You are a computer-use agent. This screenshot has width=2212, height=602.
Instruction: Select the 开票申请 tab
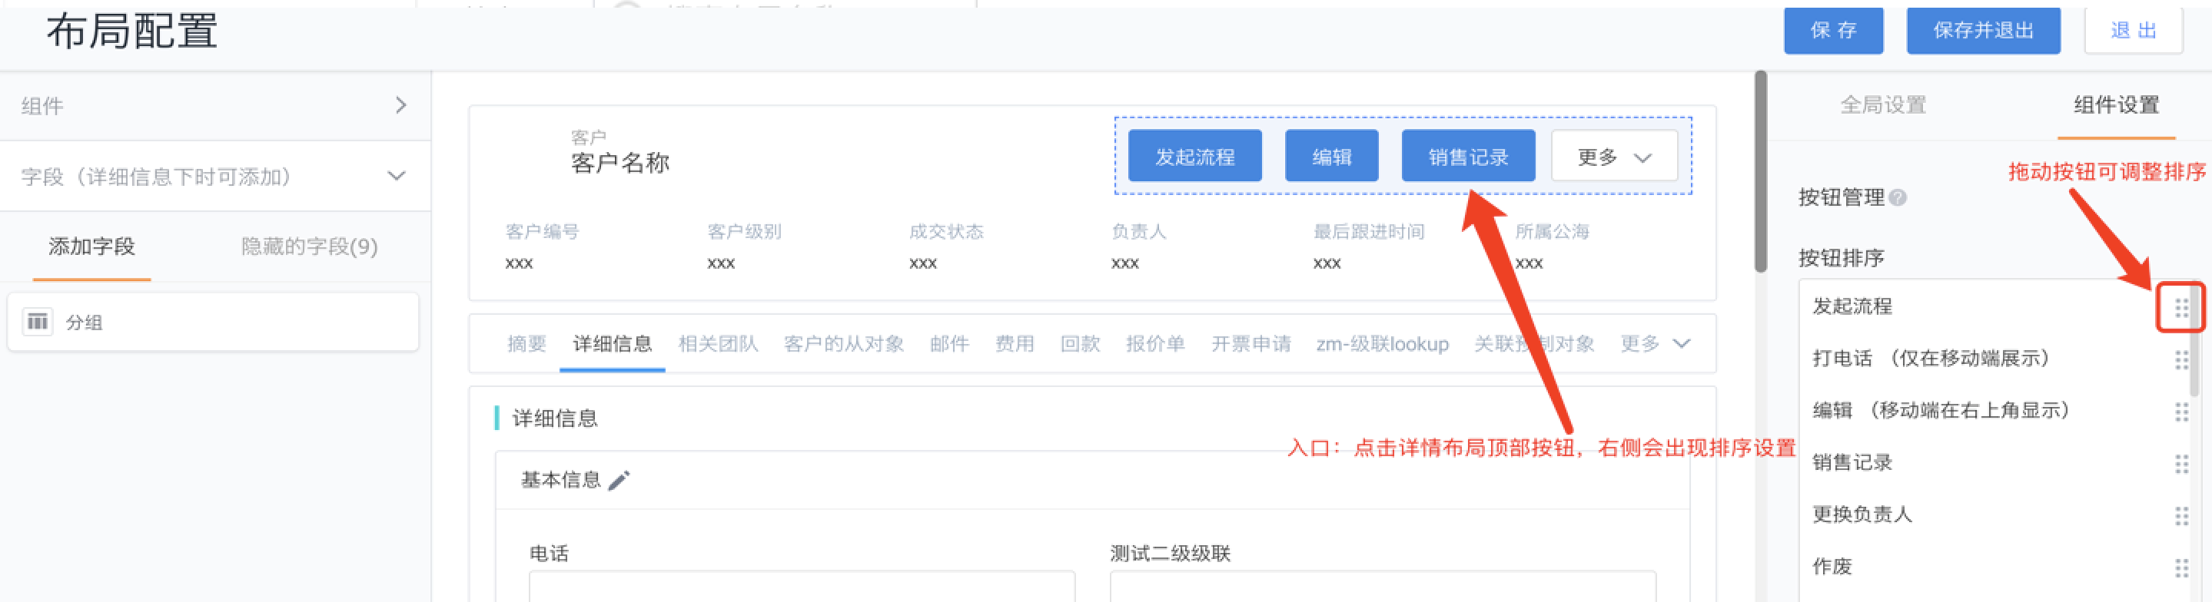(x=1250, y=344)
